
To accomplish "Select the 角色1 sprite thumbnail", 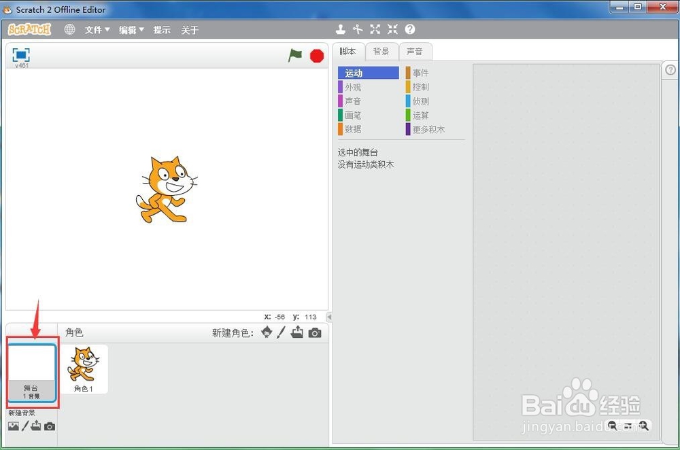I will [x=84, y=369].
